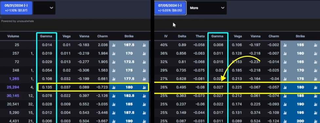
Task: In 05/31 chain, open chart icon following strike 185
Action: tap(144, 104)
